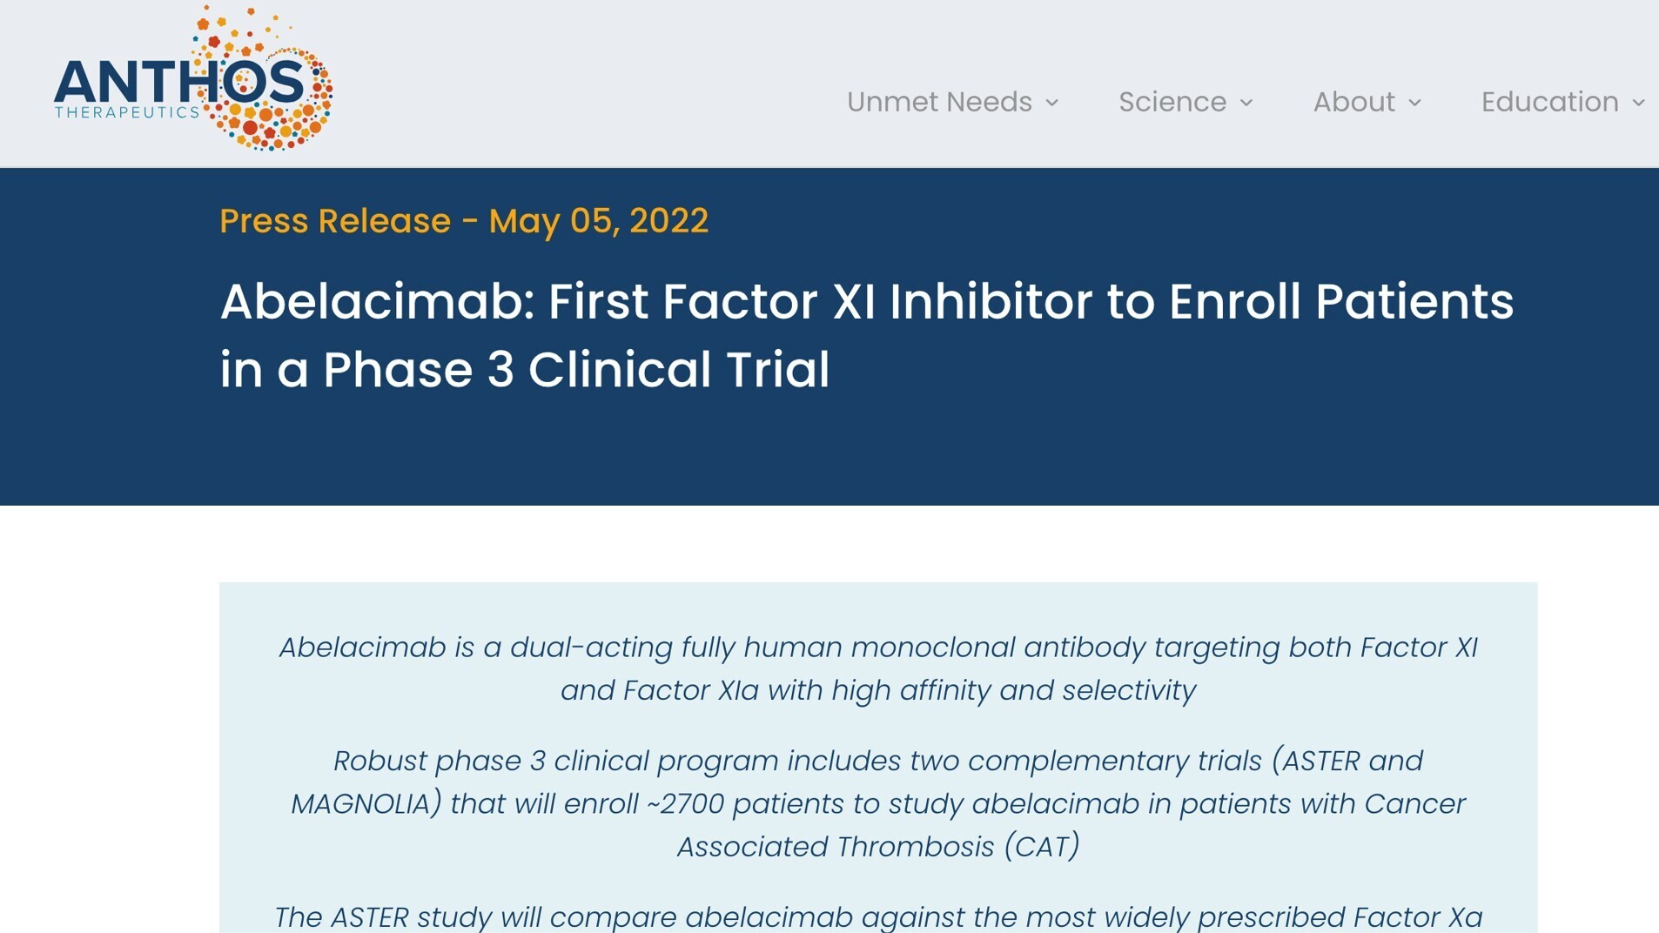
Task: Click the Abelacimab First Factor XI headline
Action: [866, 302]
